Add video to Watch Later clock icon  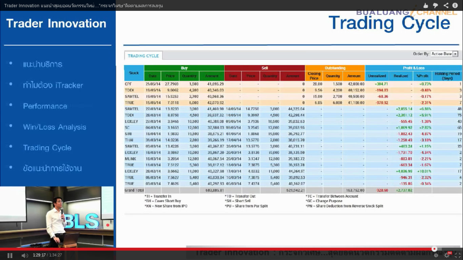click(436, 256)
